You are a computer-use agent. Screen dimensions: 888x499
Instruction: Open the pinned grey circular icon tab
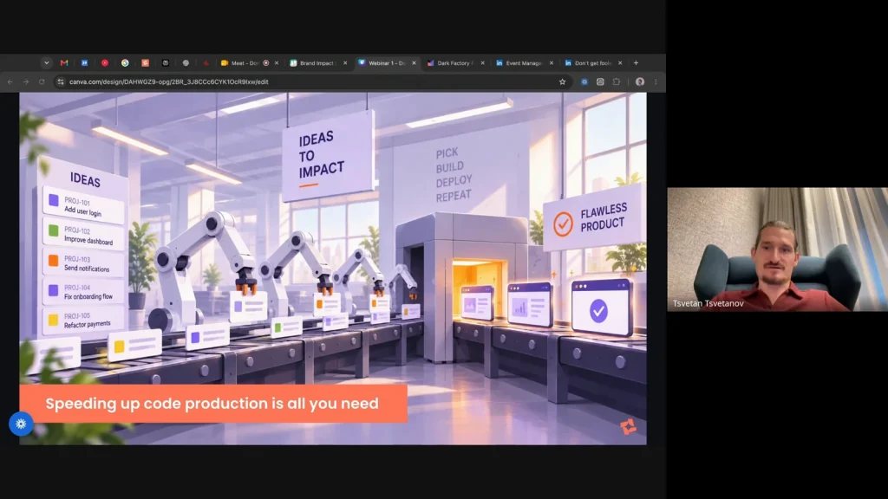click(x=186, y=62)
